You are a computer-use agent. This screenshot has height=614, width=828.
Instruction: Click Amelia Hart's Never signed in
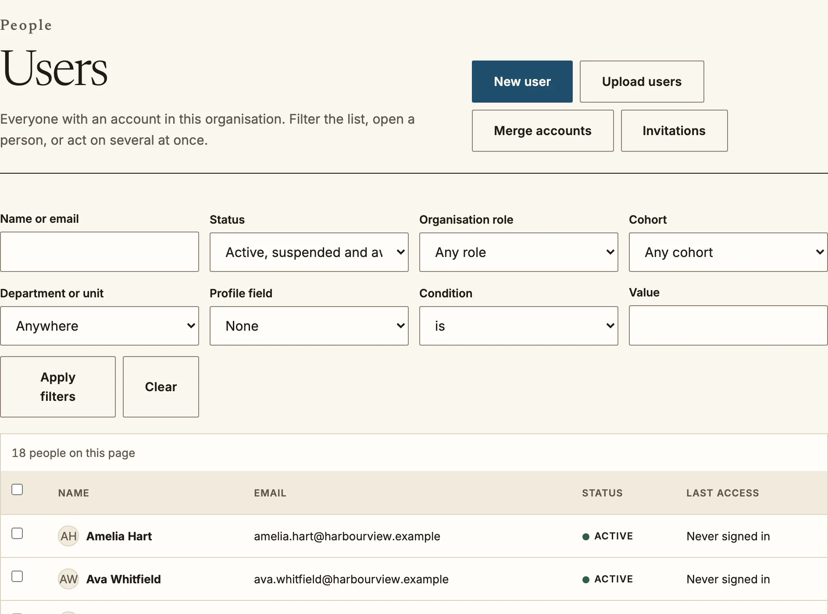tap(728, 536)
